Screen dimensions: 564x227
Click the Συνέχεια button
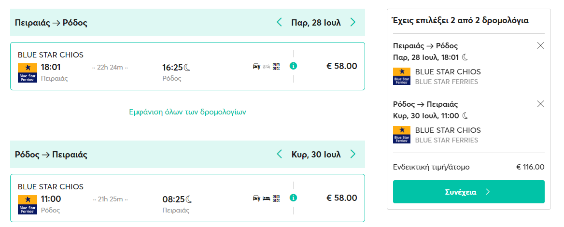coord(469,192)
